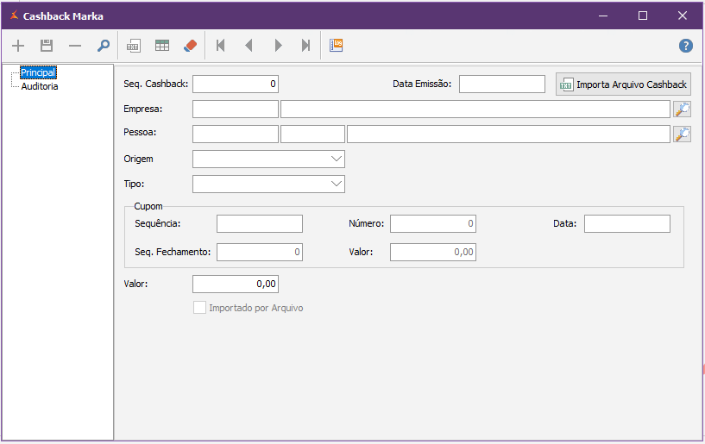Viewport: 705px width, 444px height.
Task: Go to next record arrow
Action: coord(279,46)
